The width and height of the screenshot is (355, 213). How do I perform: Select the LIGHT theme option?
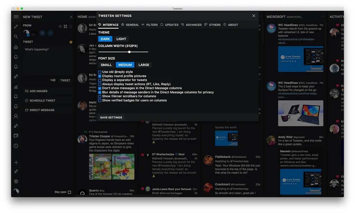tap(121, 39)
